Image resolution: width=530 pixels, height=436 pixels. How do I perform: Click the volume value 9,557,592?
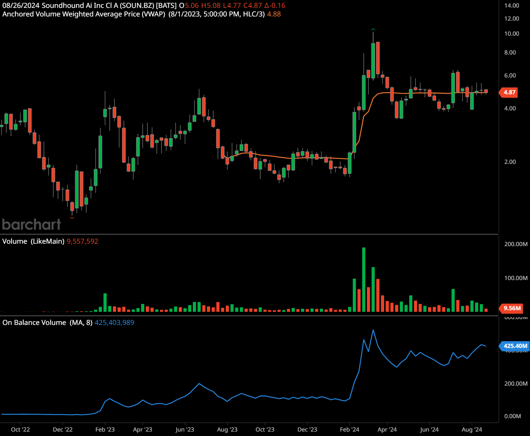(82, 241)
